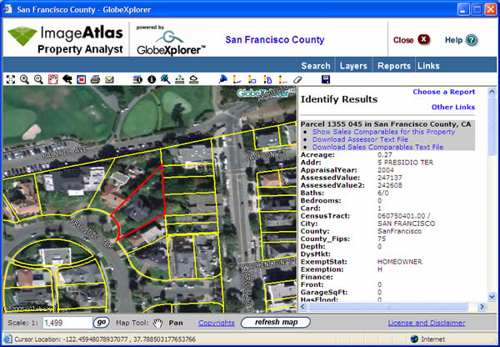500x347 pixels.
Task: Click the recenter map icon with red box
Action: point(81,79)
